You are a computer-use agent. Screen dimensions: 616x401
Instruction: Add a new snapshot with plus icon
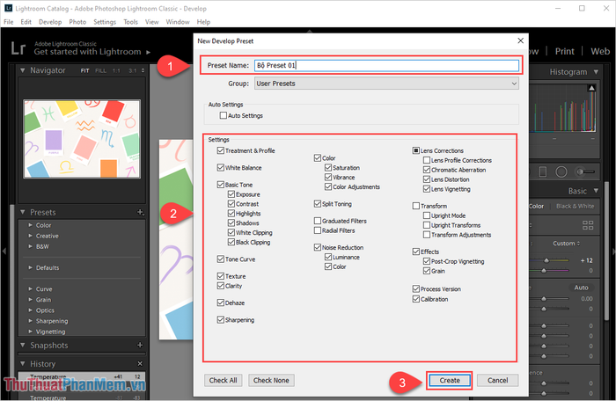pyautogui.click(x=140, y=346)
